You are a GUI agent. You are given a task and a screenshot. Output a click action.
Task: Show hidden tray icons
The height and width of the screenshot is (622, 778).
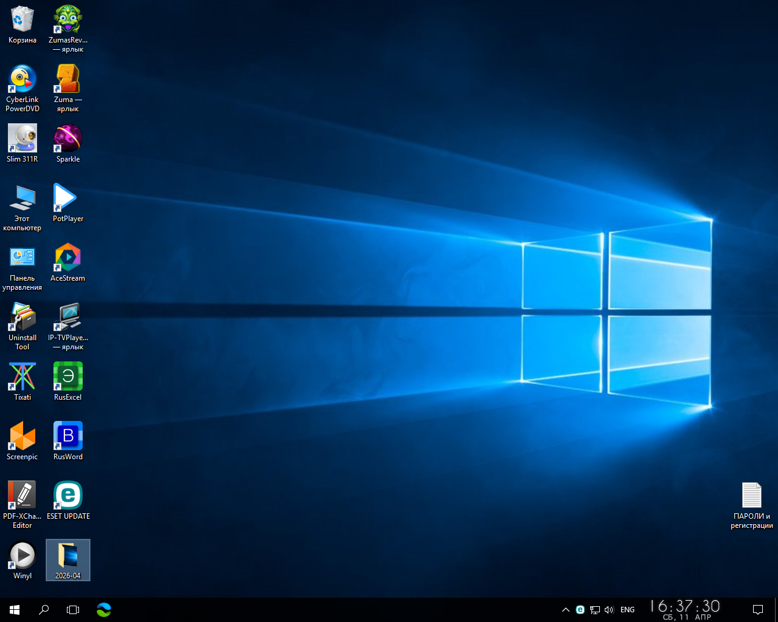point(566,610)
